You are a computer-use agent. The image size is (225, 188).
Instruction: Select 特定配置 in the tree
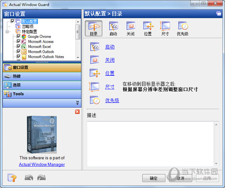tap(29, 31)
